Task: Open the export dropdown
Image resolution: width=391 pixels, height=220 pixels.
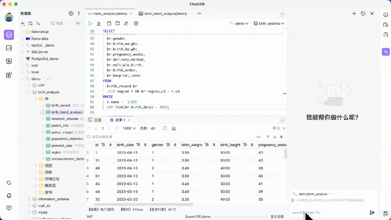Action: click(x=279, y=128)
